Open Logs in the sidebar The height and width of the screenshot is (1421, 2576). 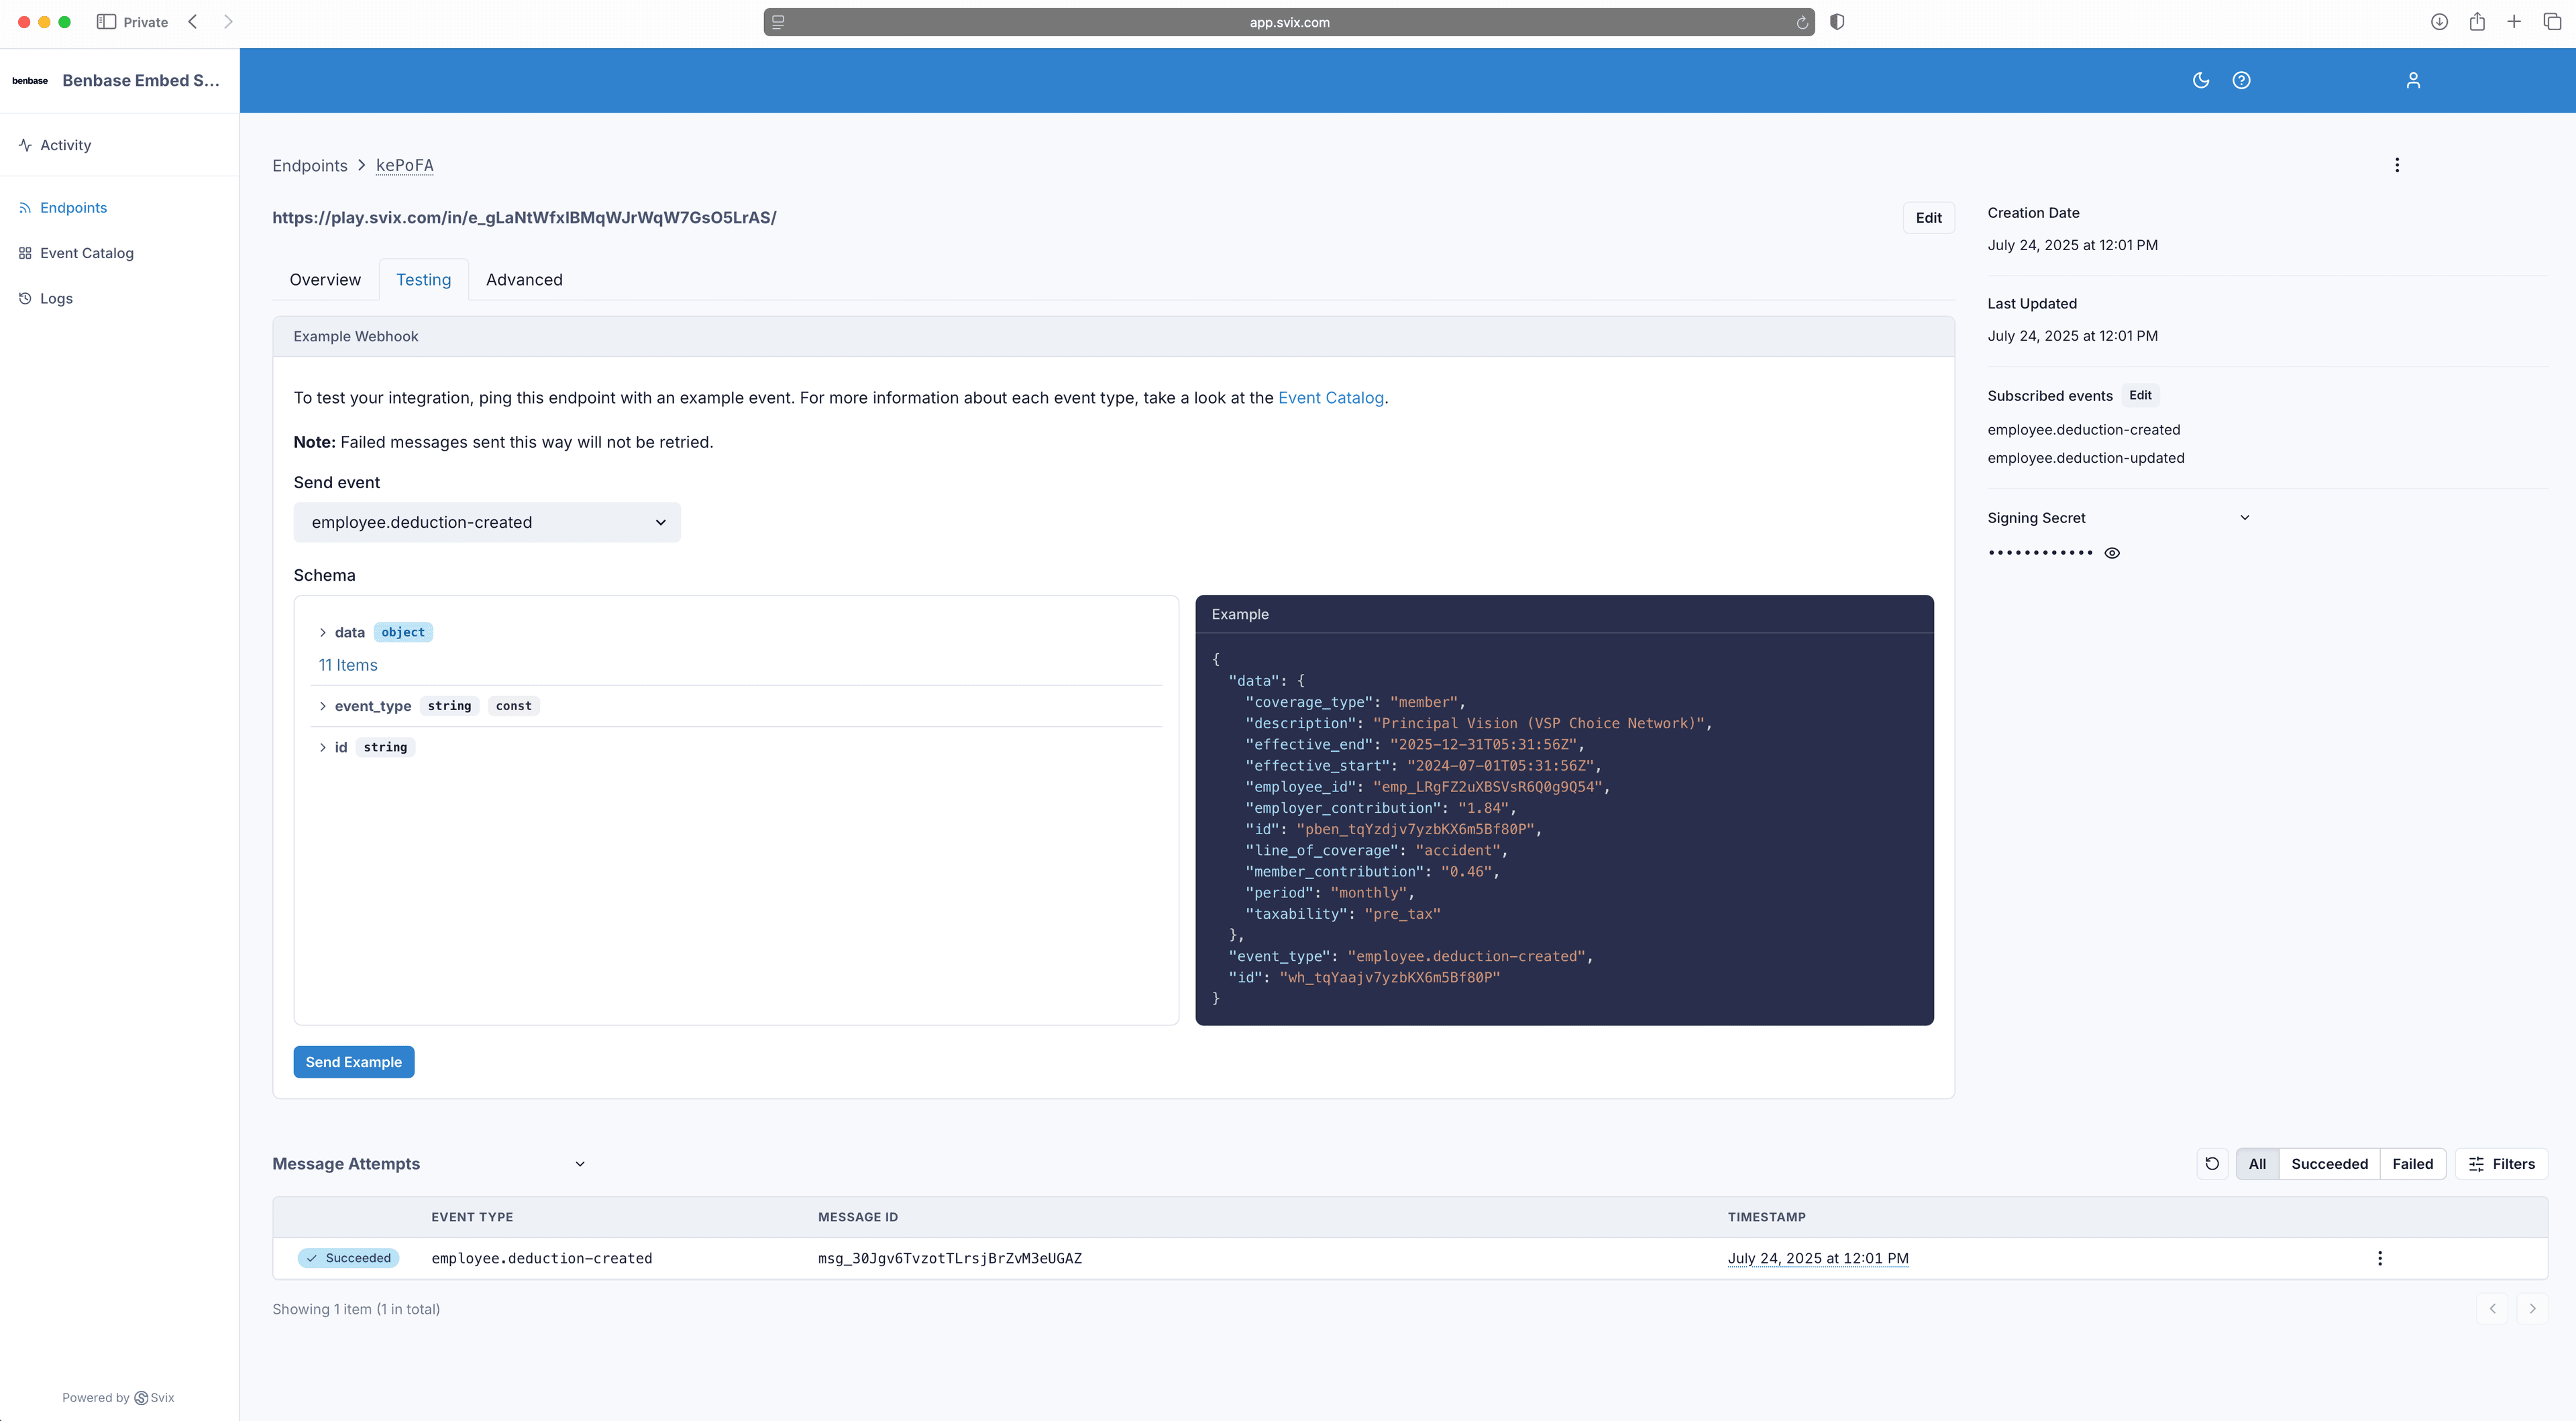click(56, 298)
